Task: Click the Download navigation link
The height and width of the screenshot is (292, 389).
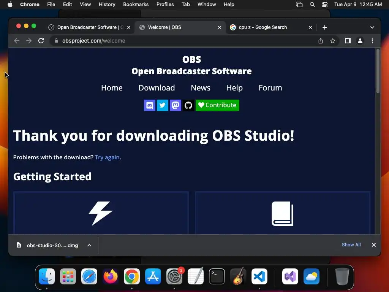Action: point(157,88)
